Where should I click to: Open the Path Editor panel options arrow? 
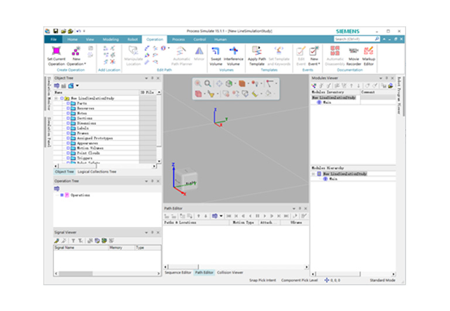click(x=294, y=209)
